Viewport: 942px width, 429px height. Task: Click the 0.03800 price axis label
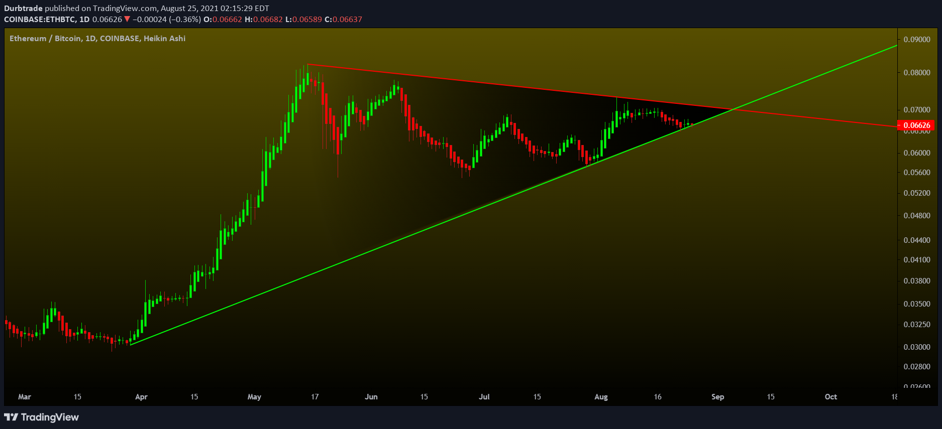(x=917, y=280)
